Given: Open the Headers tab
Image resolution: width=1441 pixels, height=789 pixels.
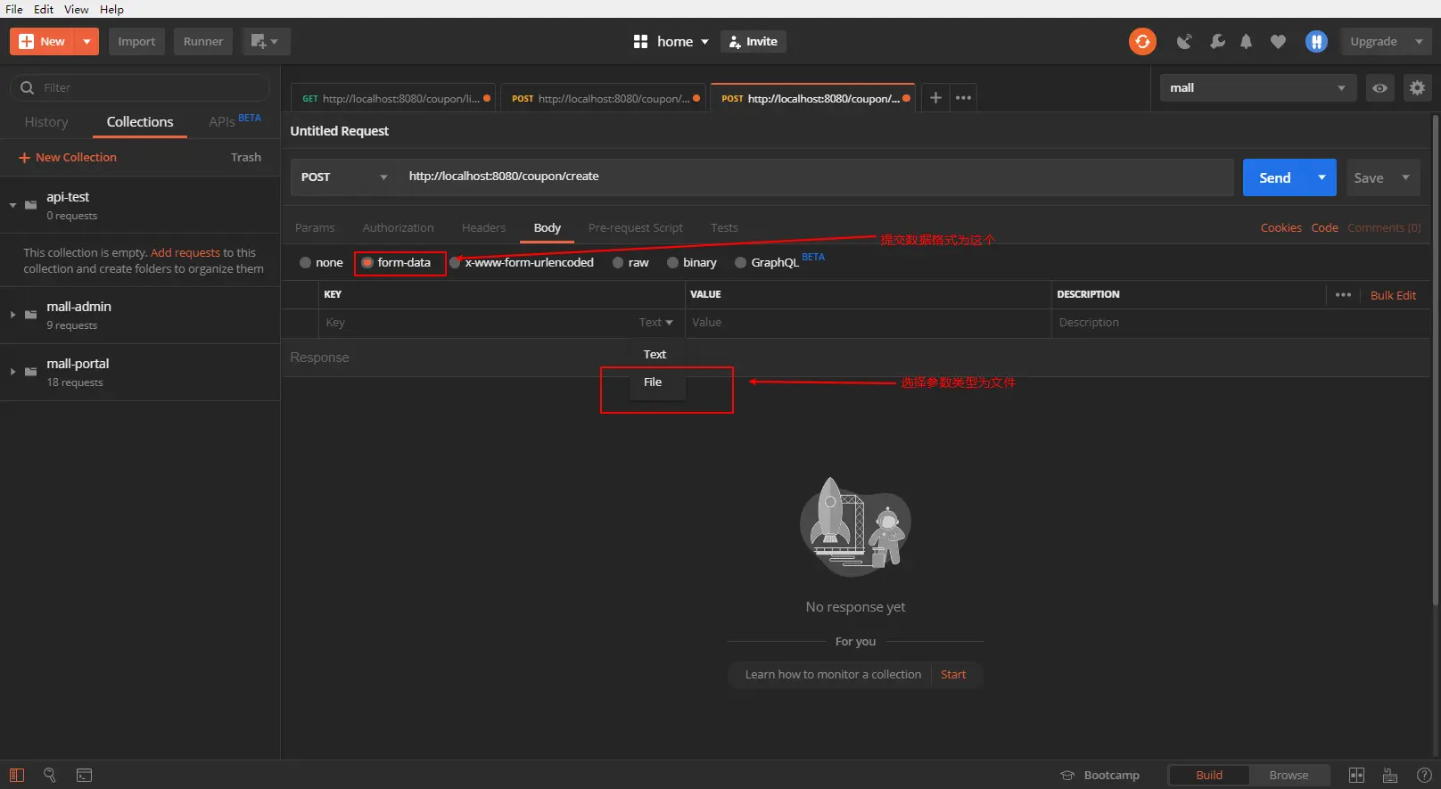Looking at the screenshot, I should [x=483, y=228].
